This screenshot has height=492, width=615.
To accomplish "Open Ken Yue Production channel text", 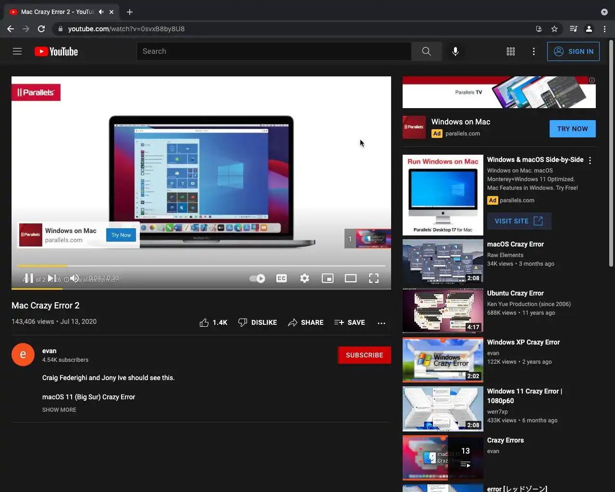I will [x=529, y=304].
